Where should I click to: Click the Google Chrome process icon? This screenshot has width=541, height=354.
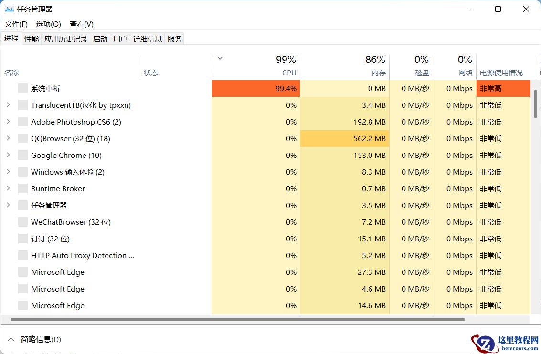coord(22,155)
